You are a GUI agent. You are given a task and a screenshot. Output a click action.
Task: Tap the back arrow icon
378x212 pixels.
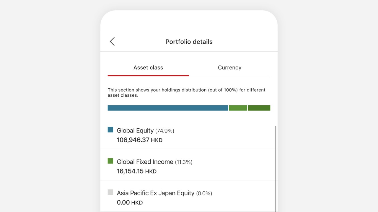pos(112,42)
